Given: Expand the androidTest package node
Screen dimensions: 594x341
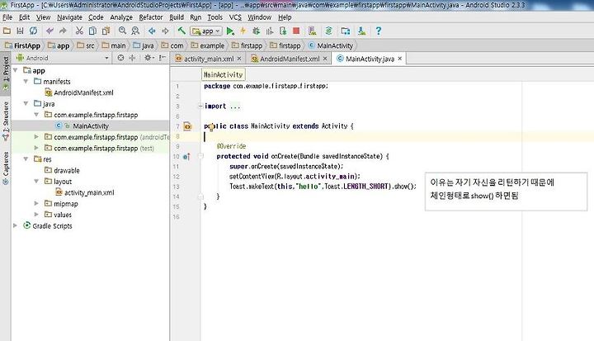Looking at the screenshot, I should [x=36, y=136].
